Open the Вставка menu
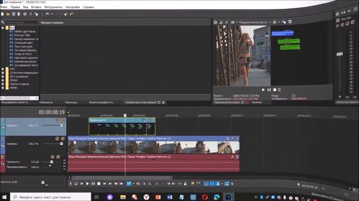The image size is (359, 201). click(36, 7)
